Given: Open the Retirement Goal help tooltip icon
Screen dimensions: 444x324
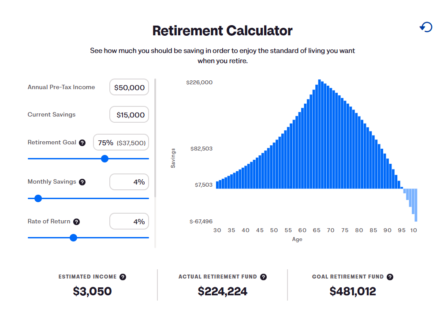Looking at the screenshot, I should tap(82, 143).
